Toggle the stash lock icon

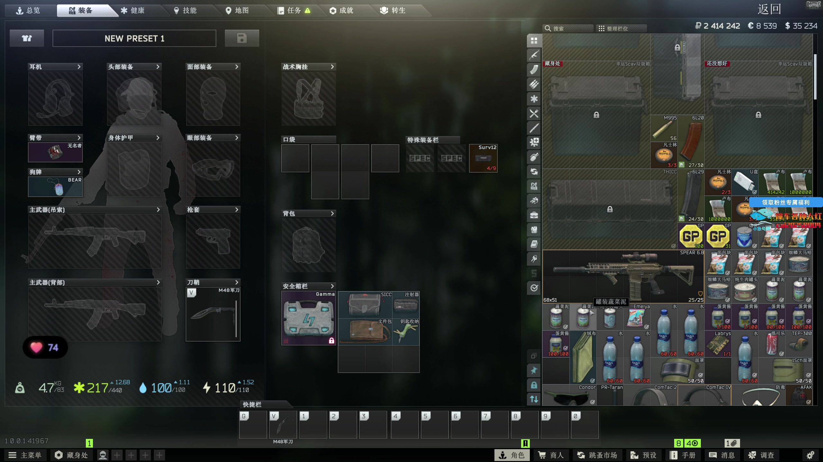534,385
